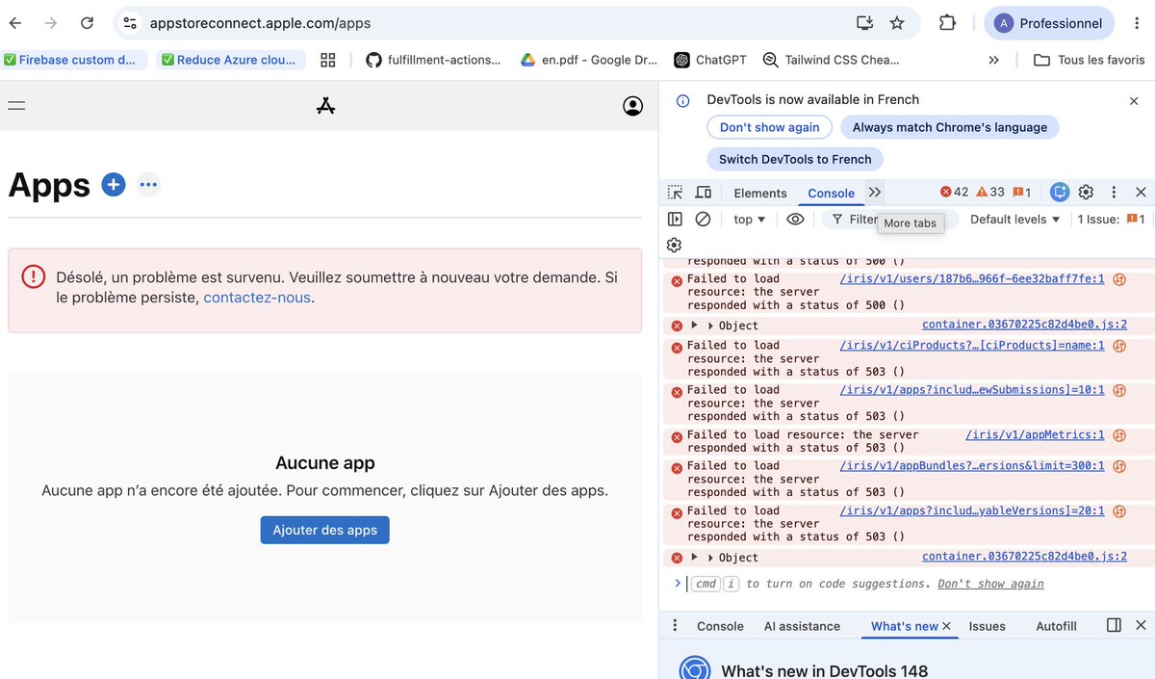Activate the inspect element picker icon
The image size is (1155, 679).
click(676, 193)
